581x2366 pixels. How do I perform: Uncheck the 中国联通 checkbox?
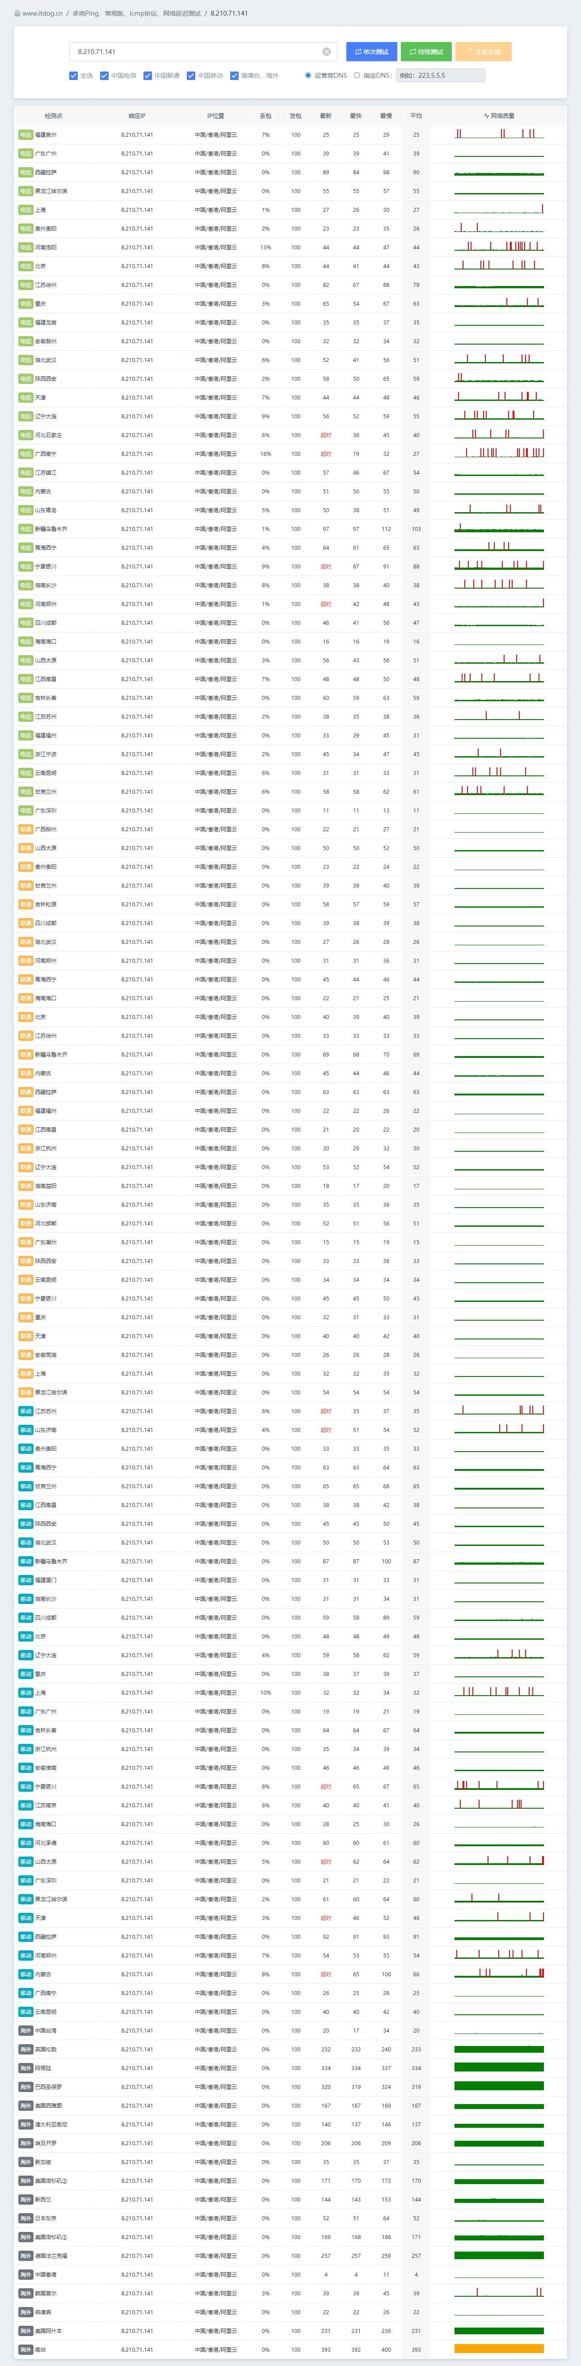(x=147, y=76)
